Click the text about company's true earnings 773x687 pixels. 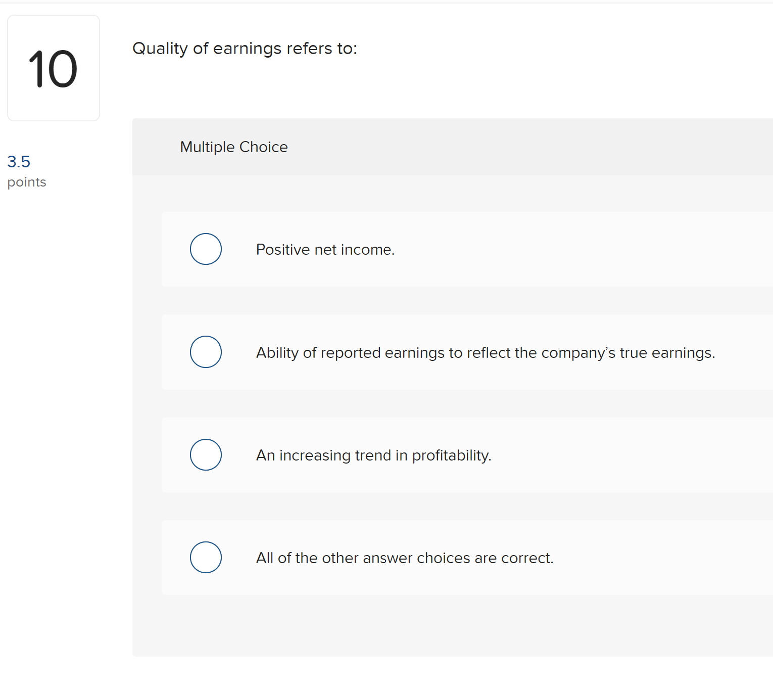click(x=485, y=352)
